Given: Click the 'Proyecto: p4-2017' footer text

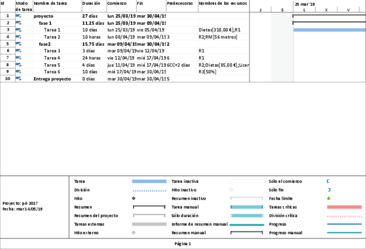Looking at the screenshot, I should [20, 204].
